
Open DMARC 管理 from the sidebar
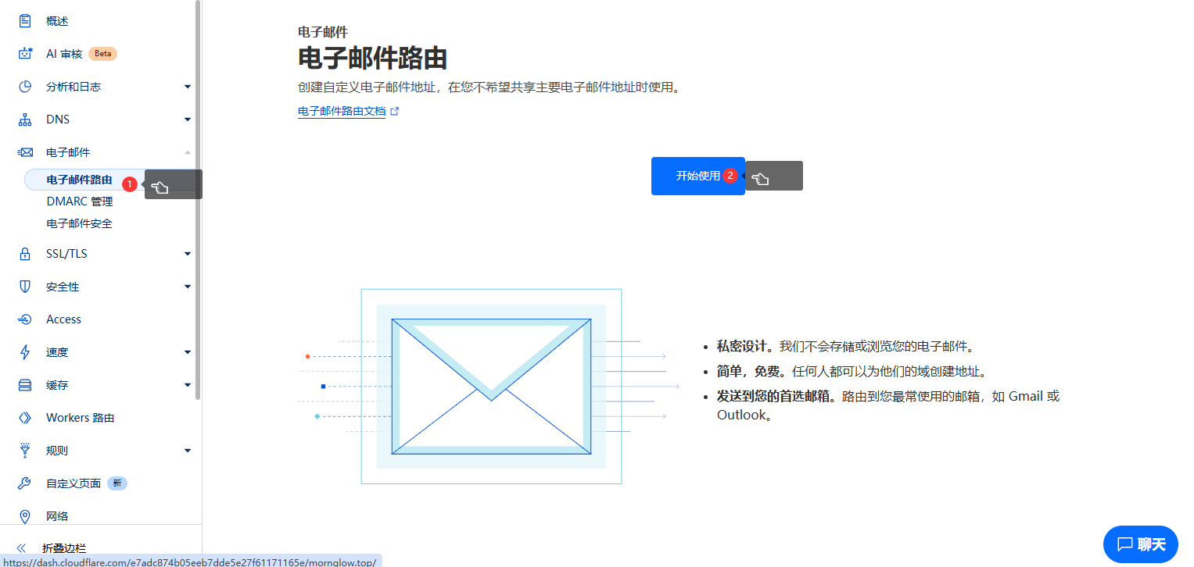pos(81,201)
